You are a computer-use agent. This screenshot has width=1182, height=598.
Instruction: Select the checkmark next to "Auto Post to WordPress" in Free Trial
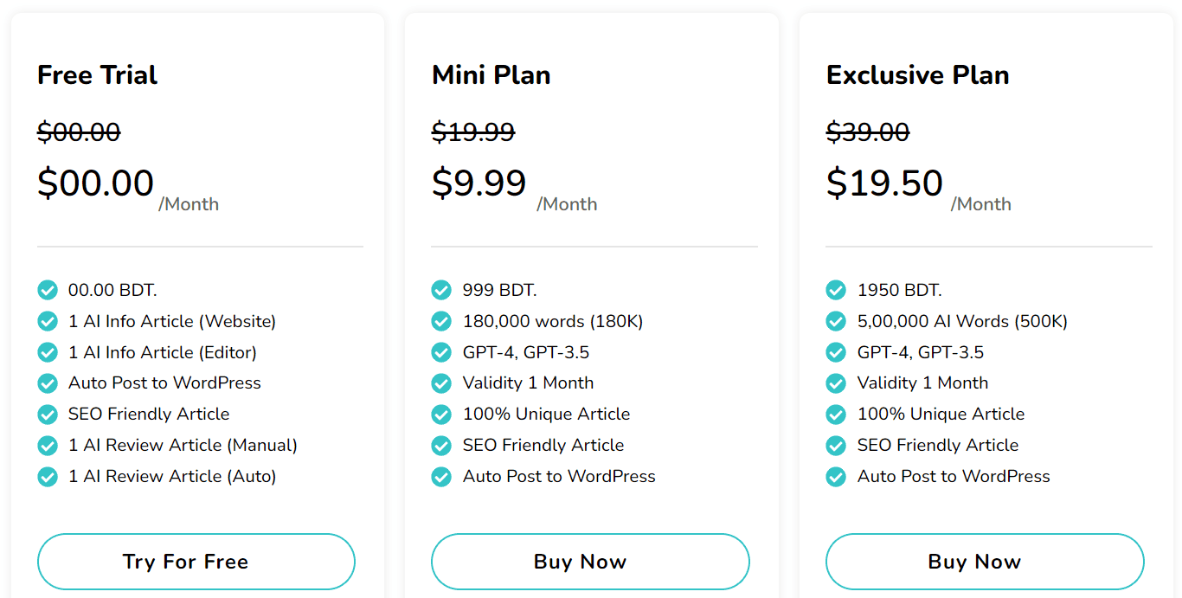(48, 383)
